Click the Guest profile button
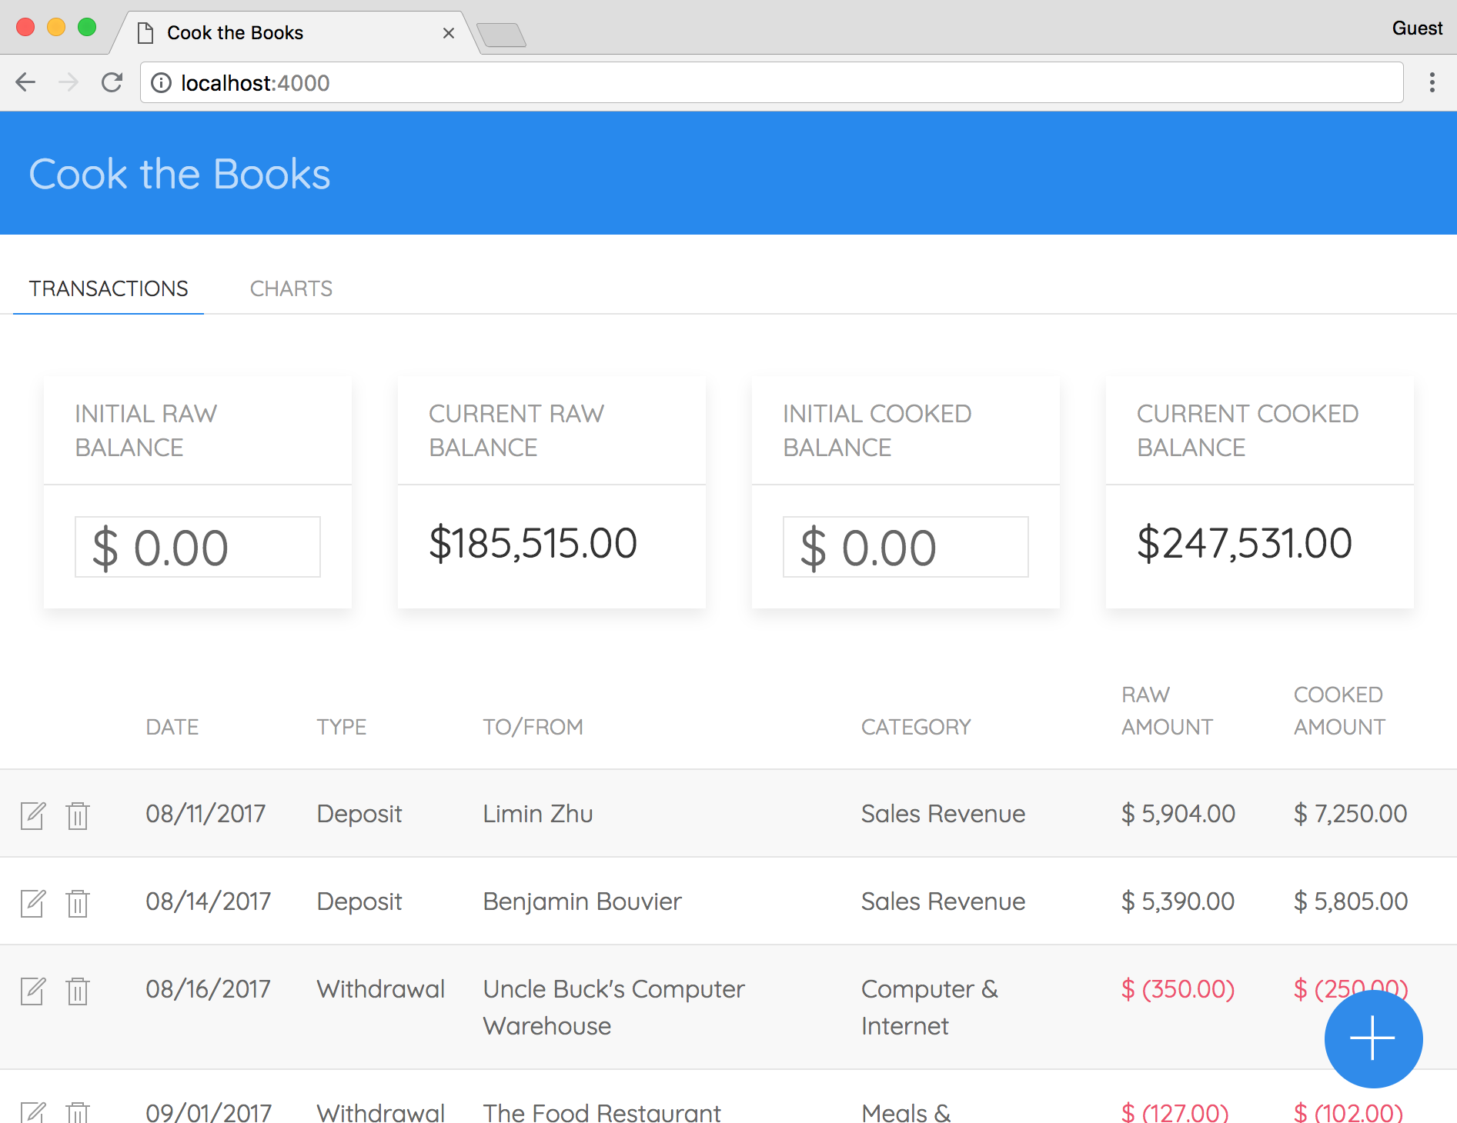This screenshot has width=1457, height=1123. tap(1416, 28)
